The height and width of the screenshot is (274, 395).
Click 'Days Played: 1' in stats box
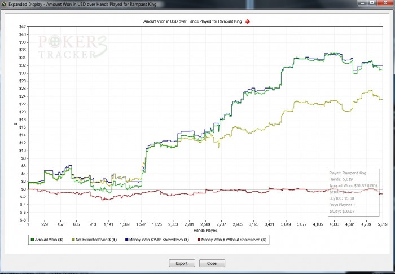(342, 205)
